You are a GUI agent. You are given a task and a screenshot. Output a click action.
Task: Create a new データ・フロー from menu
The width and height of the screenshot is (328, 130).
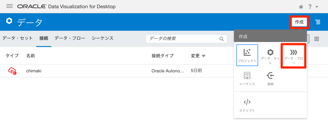coord(293,56)
